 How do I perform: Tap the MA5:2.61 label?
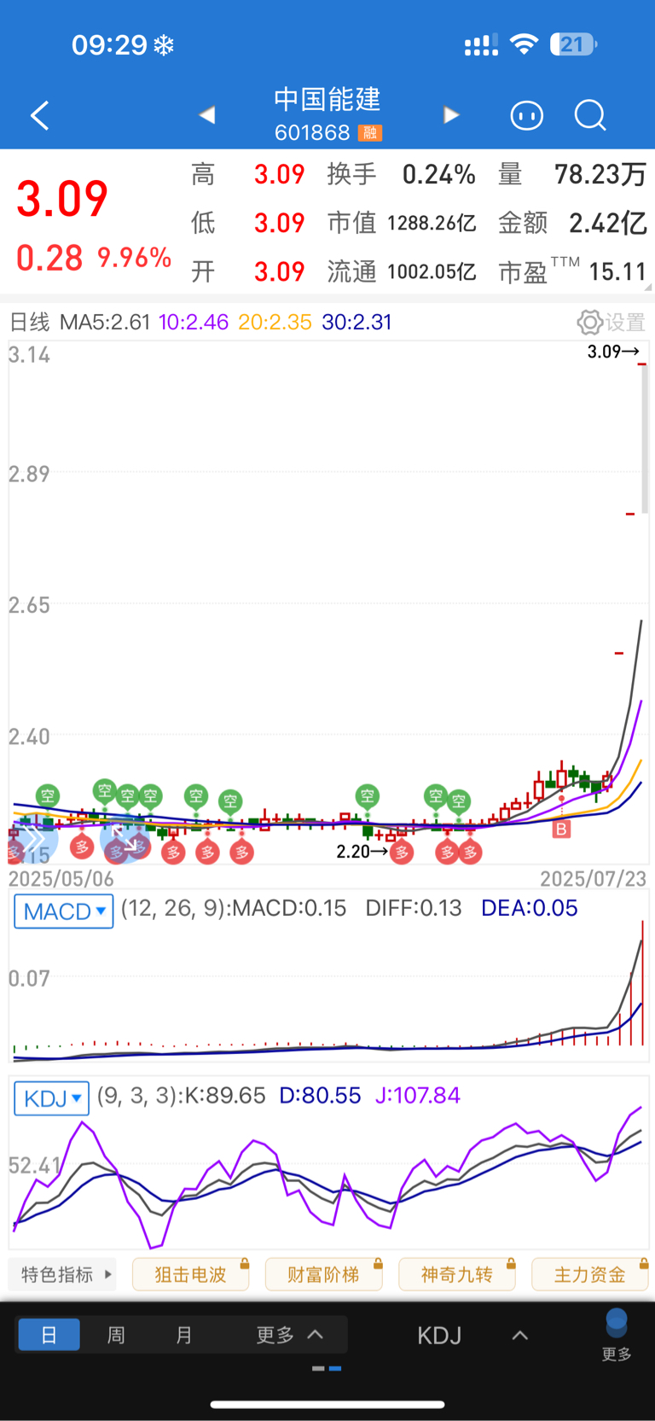pos(105,323)
